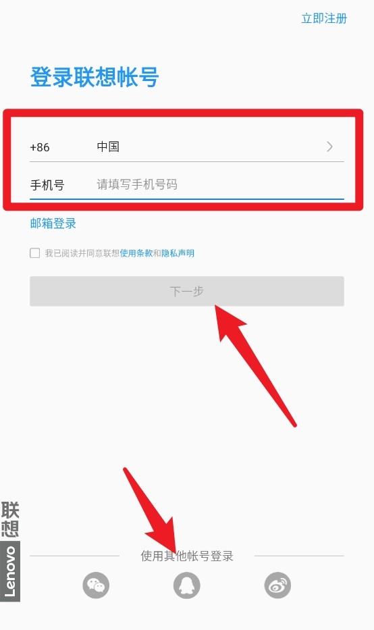Open the +86 country code picker
Screen dimensions: 374x630
tap(40, 147)
